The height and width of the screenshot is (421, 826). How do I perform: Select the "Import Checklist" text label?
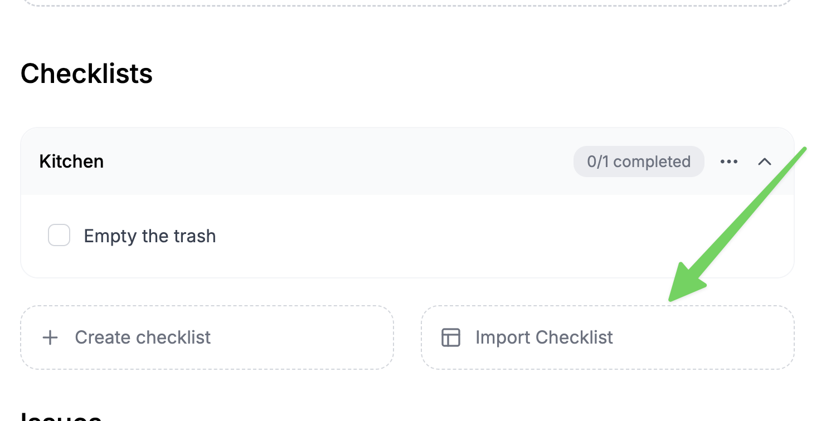coord(544,337)
